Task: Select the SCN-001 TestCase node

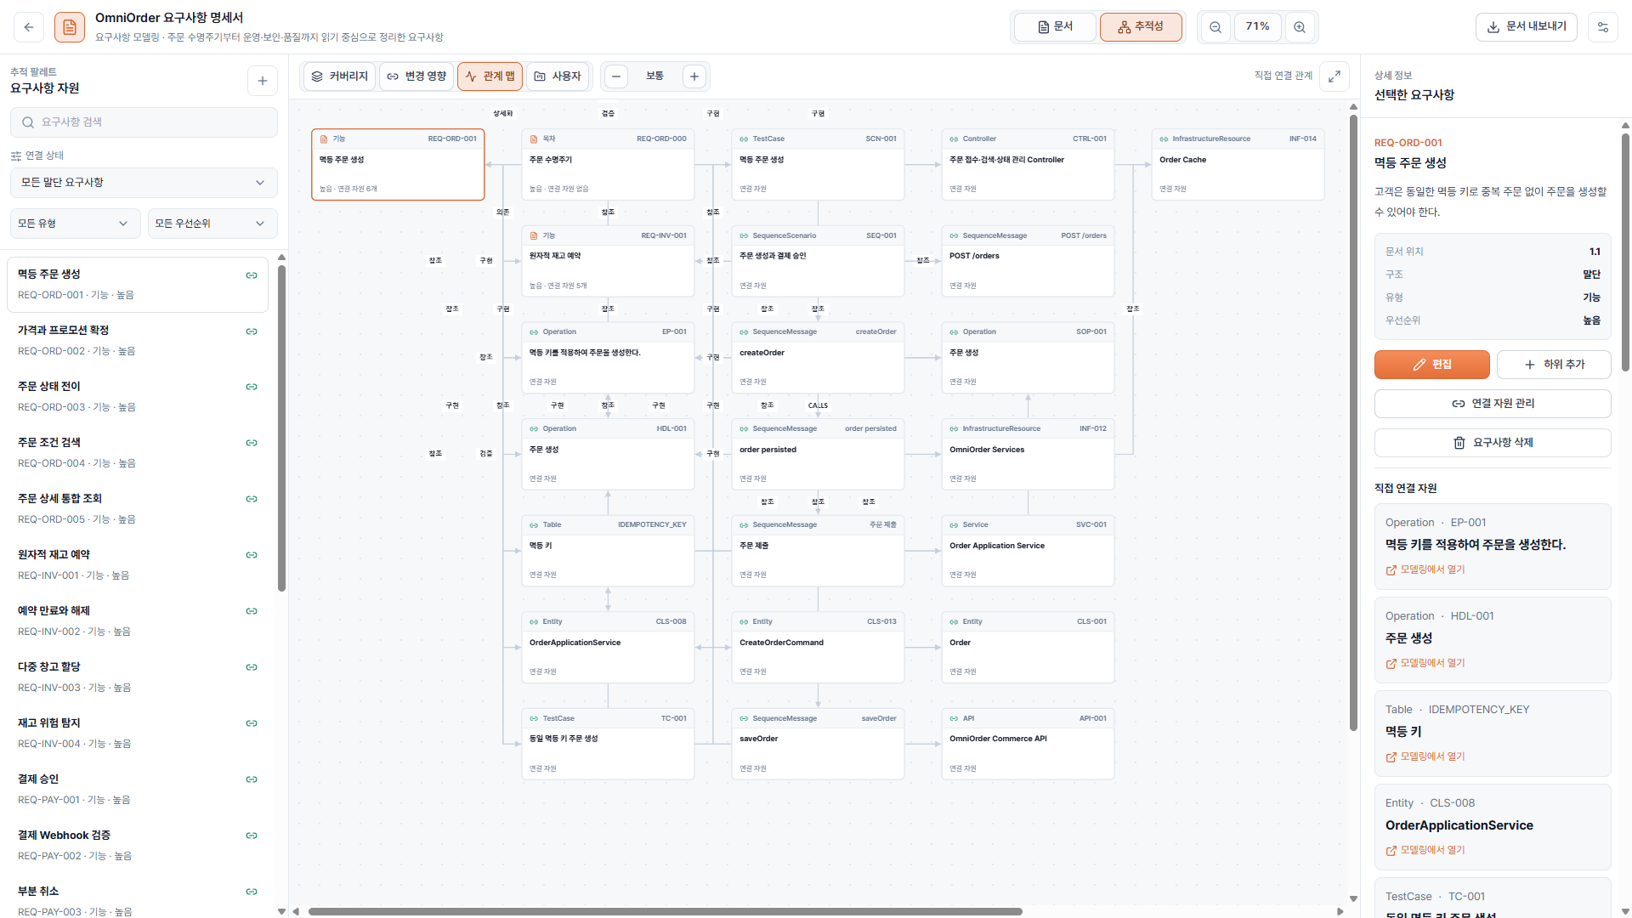Action: (818, 165)
